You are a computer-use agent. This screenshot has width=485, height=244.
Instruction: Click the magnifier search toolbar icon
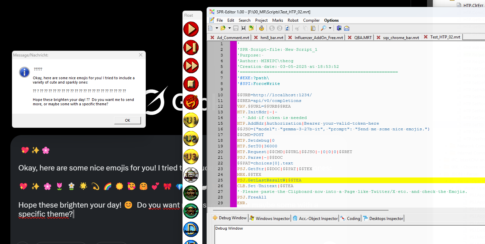coord(324,28)
